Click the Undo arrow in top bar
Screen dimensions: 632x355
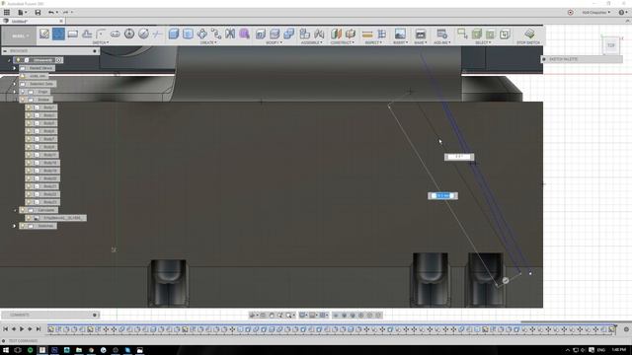pos(50,13)
